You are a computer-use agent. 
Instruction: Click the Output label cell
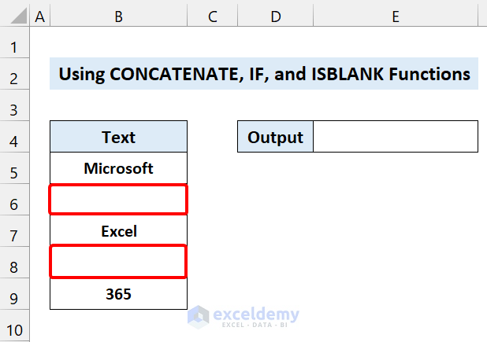tap(275, 137)
